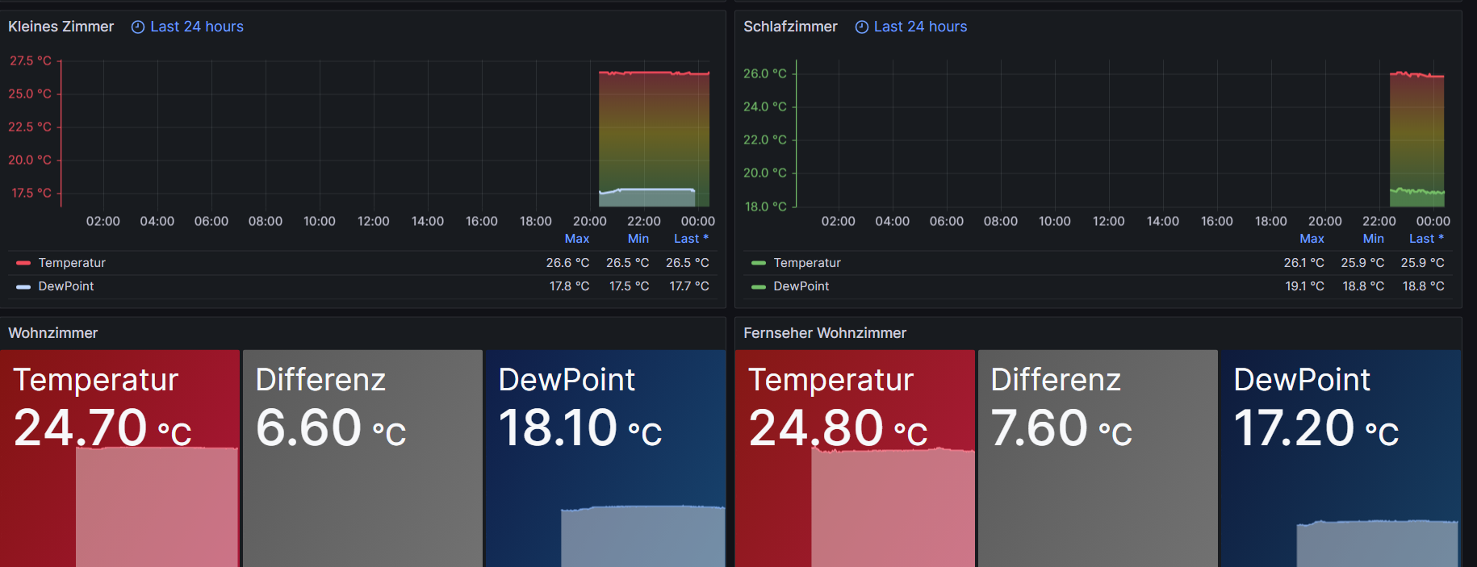1477x567 pixels.
Task: Open the Wohnzimmer panel title menu
Action: click(53, 333)
